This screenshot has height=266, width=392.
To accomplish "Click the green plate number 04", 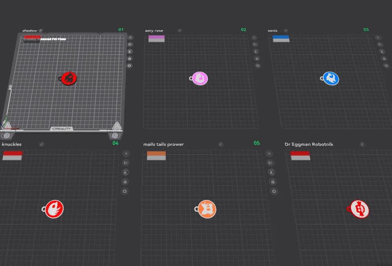I will point(115,143).
